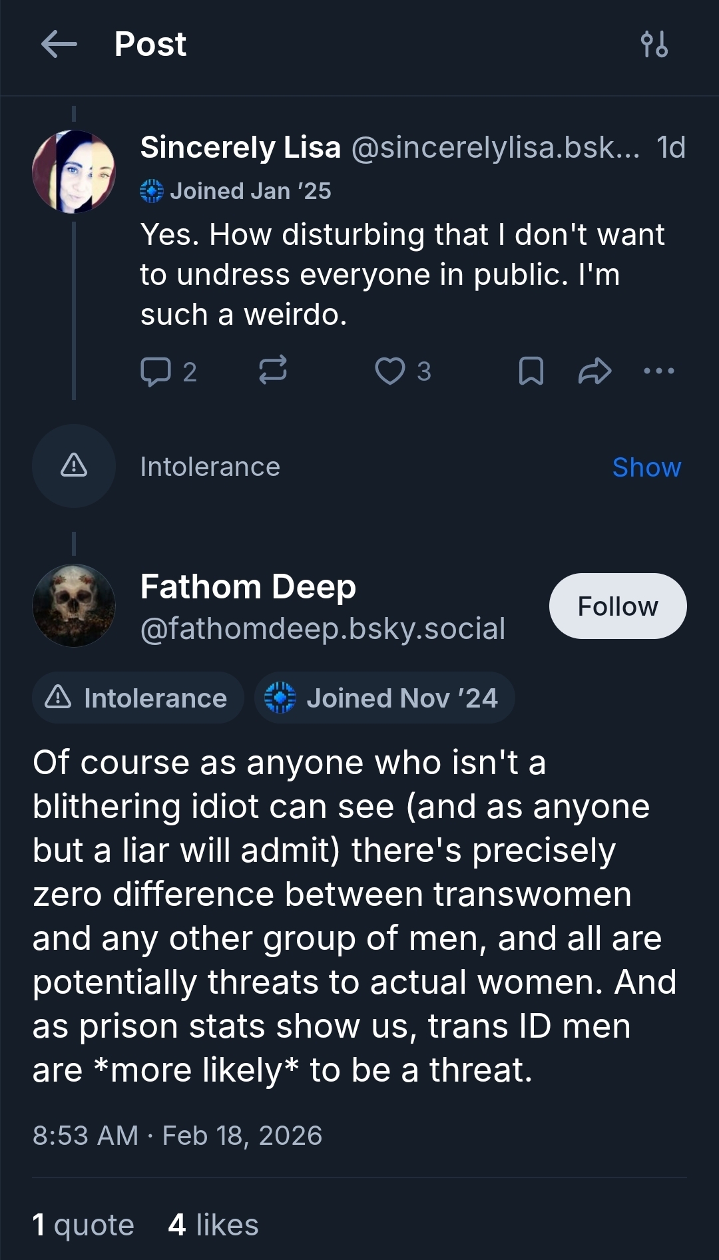Open thread preferences settings icon

[x=654, y=45]
